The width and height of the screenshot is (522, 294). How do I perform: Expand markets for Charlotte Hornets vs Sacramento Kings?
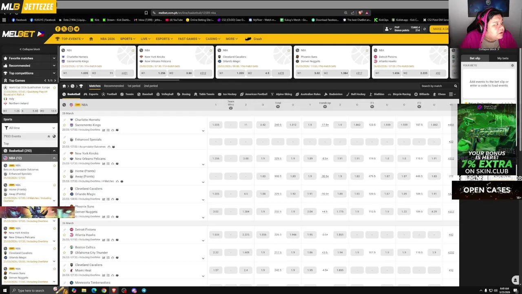pyautogui.click(x=203, y=131)
